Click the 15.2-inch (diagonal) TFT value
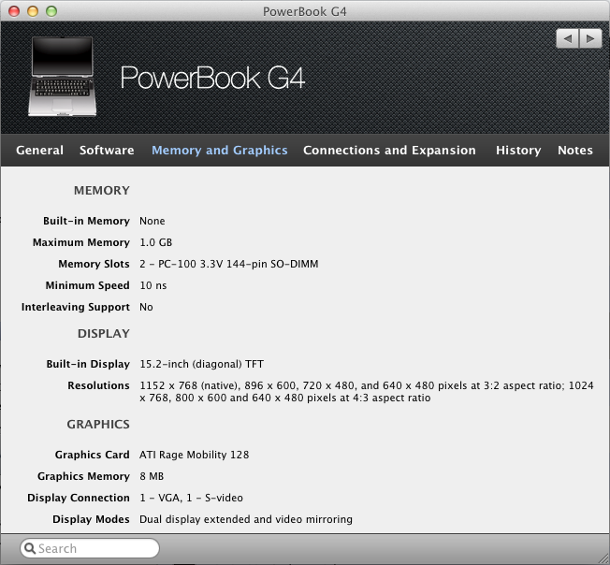Screen dimensions: 610x565 click(x=201, y=365)
